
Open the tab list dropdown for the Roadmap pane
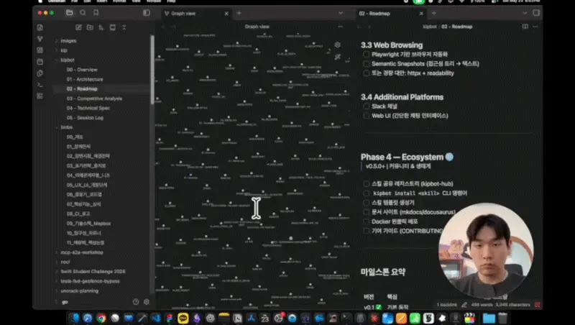(525, 13)
